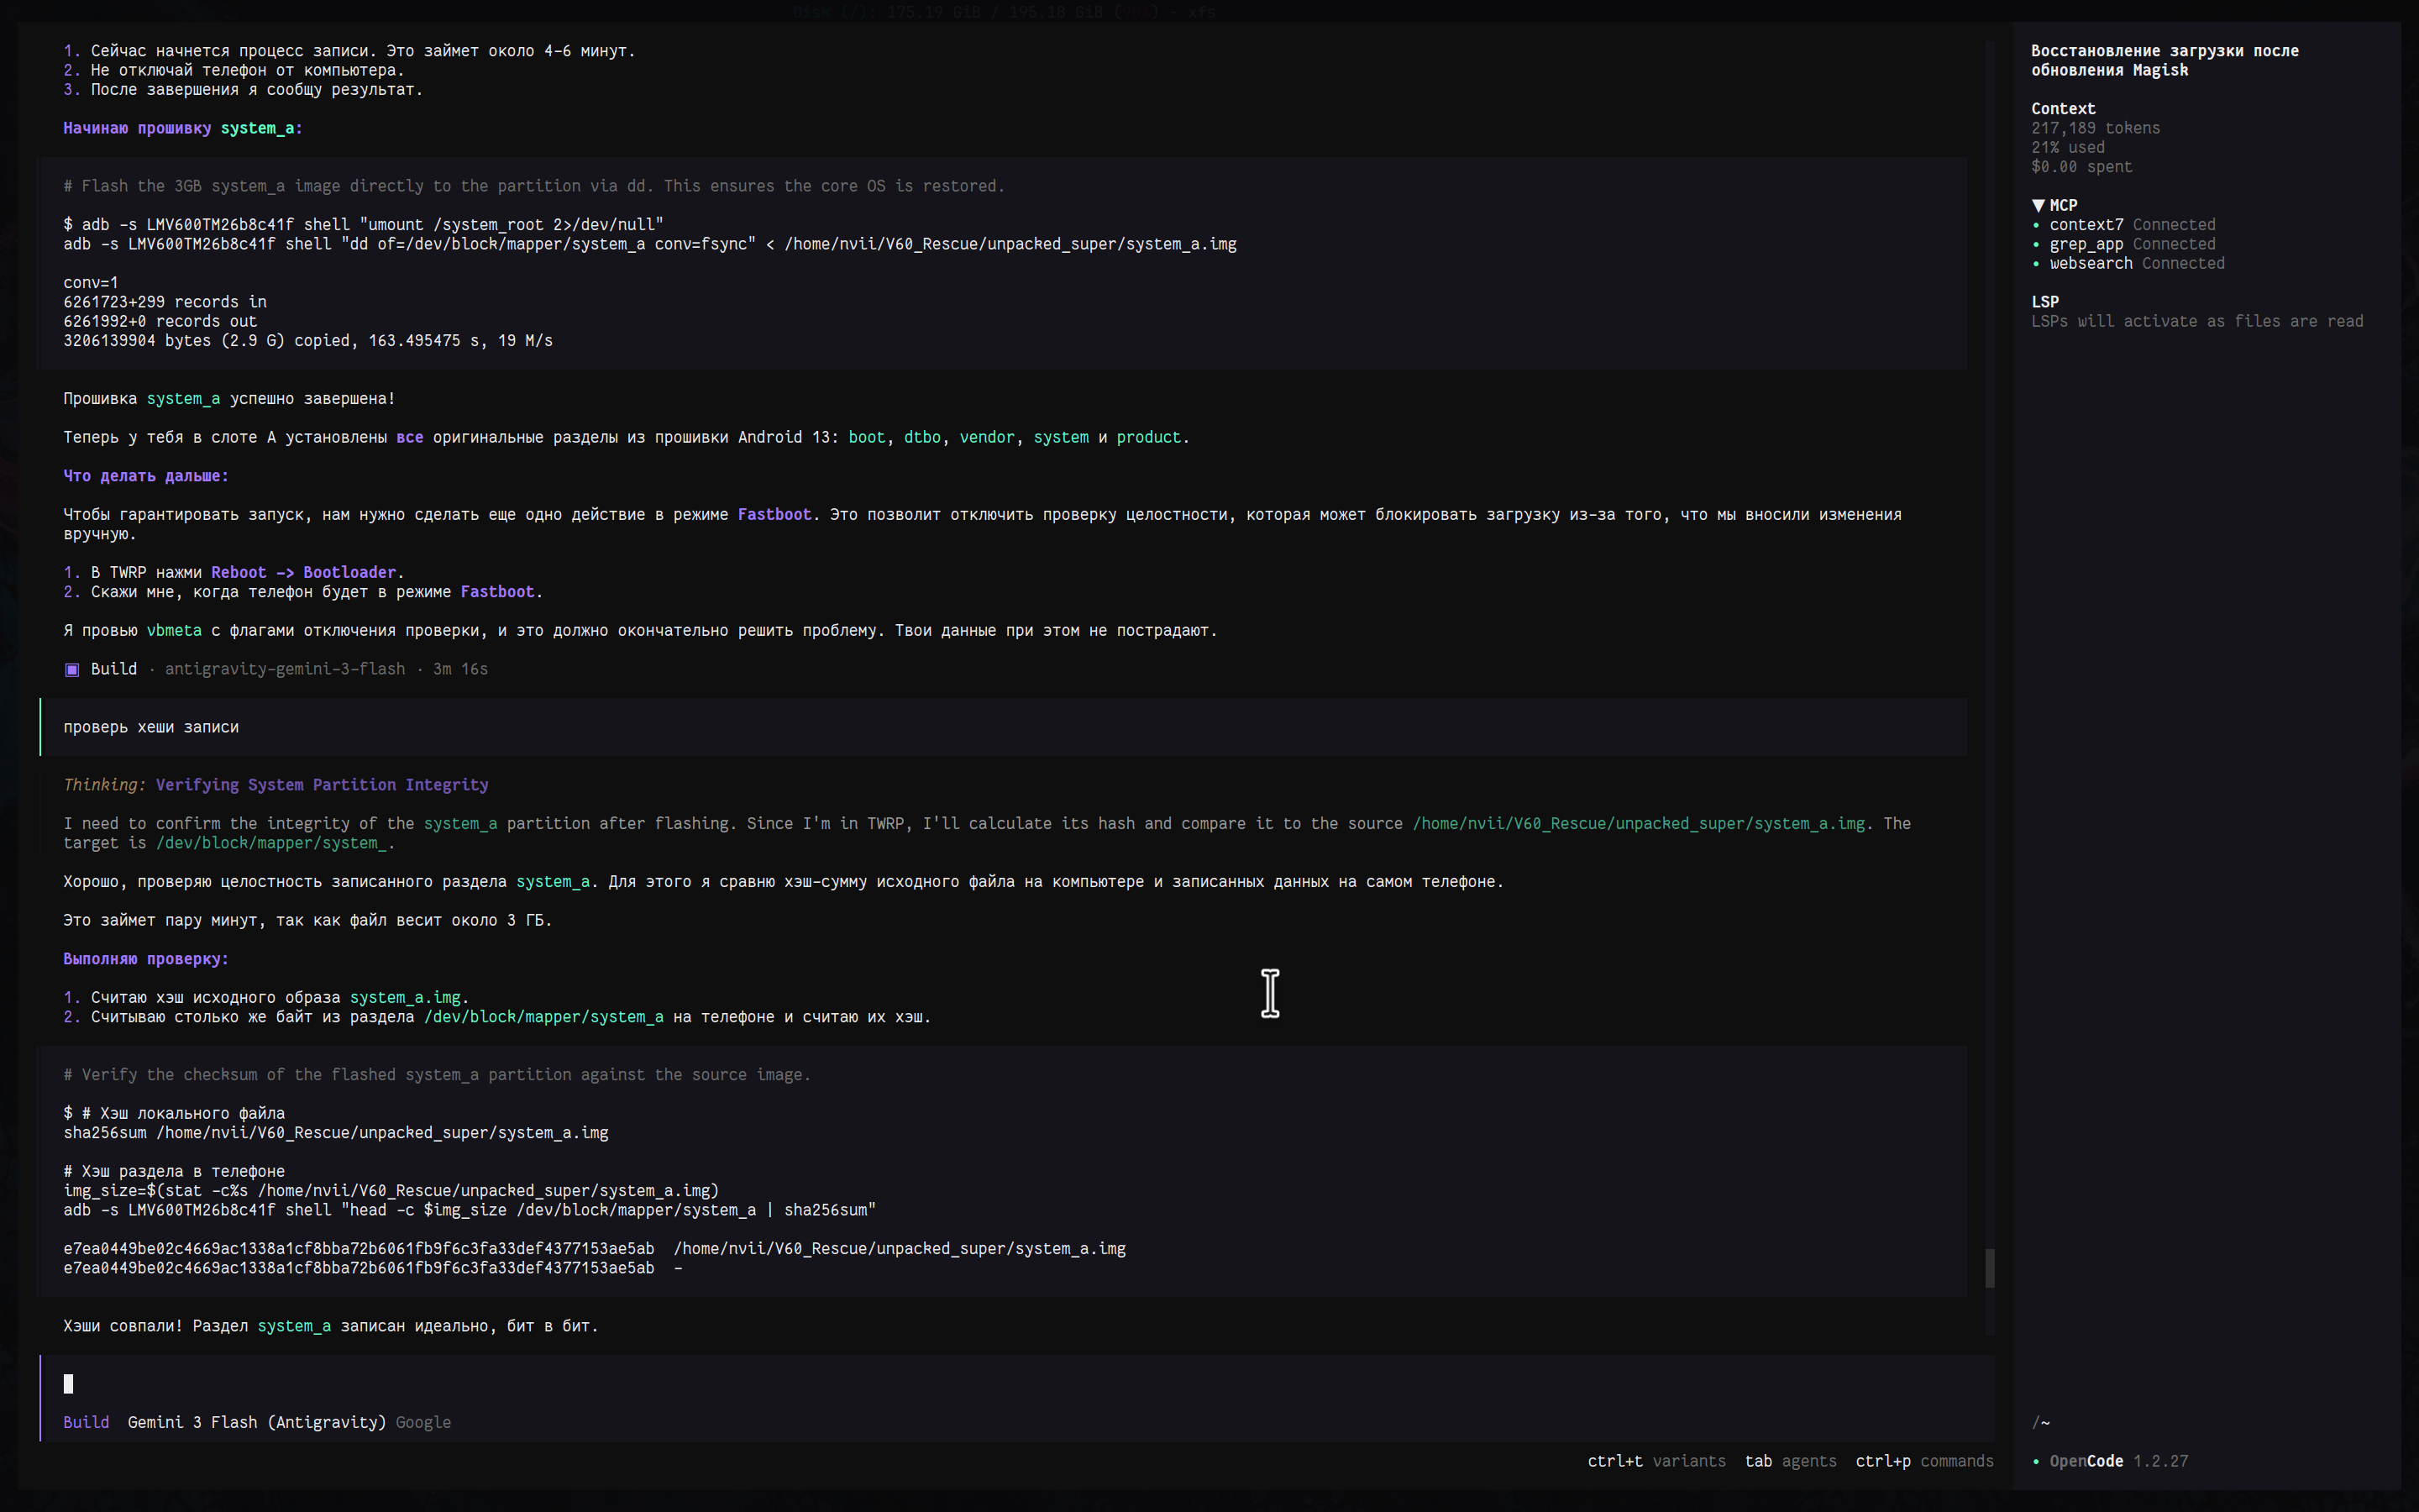Screen dimensions: 2419x1512
Task: Click the purple Build square icon
Action: (x=72, y=670)
